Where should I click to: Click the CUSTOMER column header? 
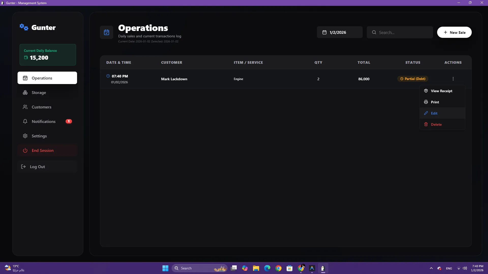pos(172,62)
